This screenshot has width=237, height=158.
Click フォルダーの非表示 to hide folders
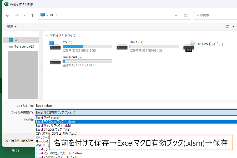(19, 141)
